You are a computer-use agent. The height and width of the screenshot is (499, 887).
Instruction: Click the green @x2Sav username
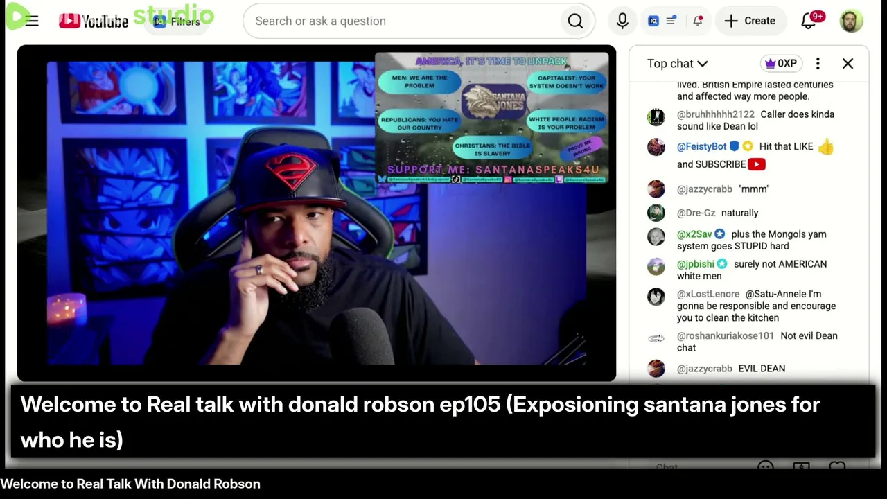[x=694, y=234]
